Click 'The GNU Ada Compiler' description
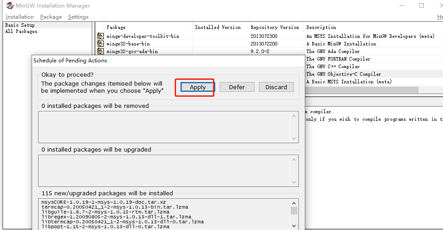 (333, 51)
